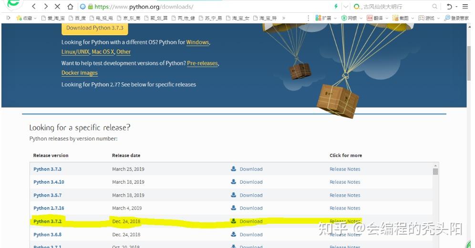Click the 360 browser logo
Viewport: 475px width, 248px height.
click(x=13, y=4)
